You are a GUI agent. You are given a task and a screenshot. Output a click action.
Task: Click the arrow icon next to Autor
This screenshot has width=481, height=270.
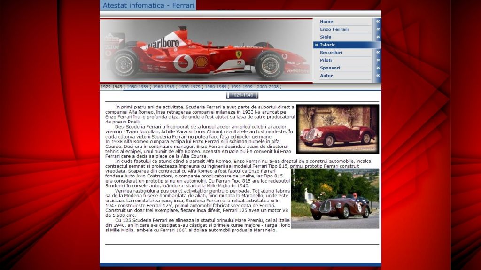click(x=378, y=76)
